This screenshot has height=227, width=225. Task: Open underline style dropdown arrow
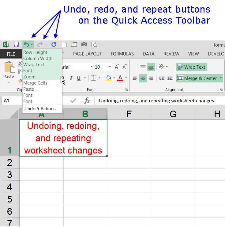point(85,78)
